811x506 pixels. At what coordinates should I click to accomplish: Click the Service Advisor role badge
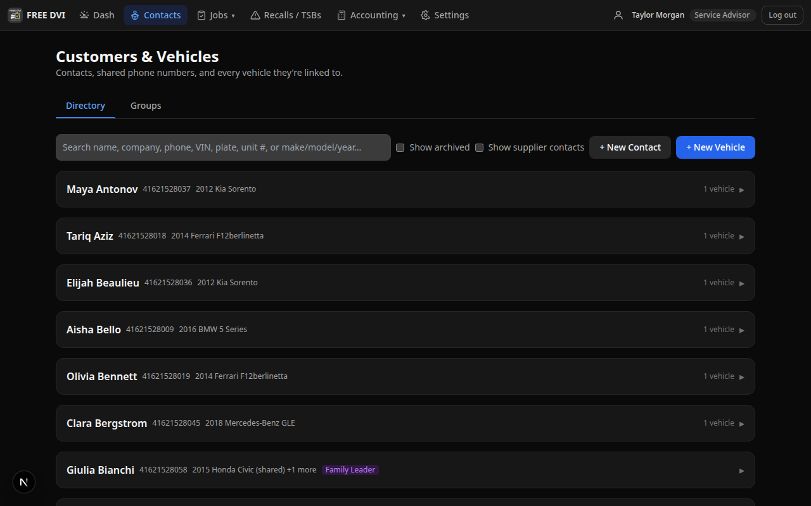pyautogui.click(x=722, y=15)
